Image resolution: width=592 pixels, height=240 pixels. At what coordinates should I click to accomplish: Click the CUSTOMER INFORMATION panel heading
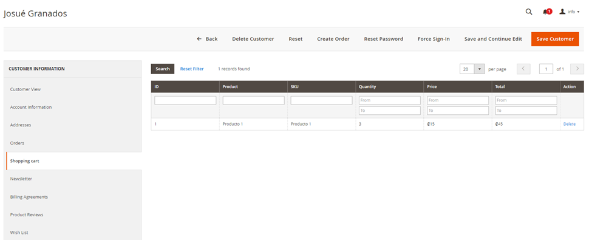pos(36,69)
